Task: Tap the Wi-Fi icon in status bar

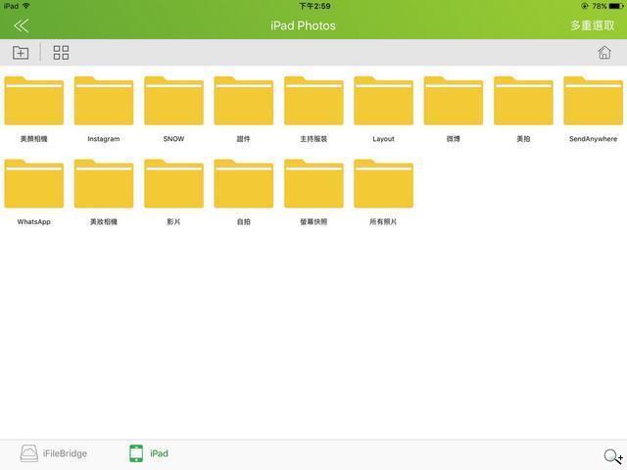Action: [26, 6]
